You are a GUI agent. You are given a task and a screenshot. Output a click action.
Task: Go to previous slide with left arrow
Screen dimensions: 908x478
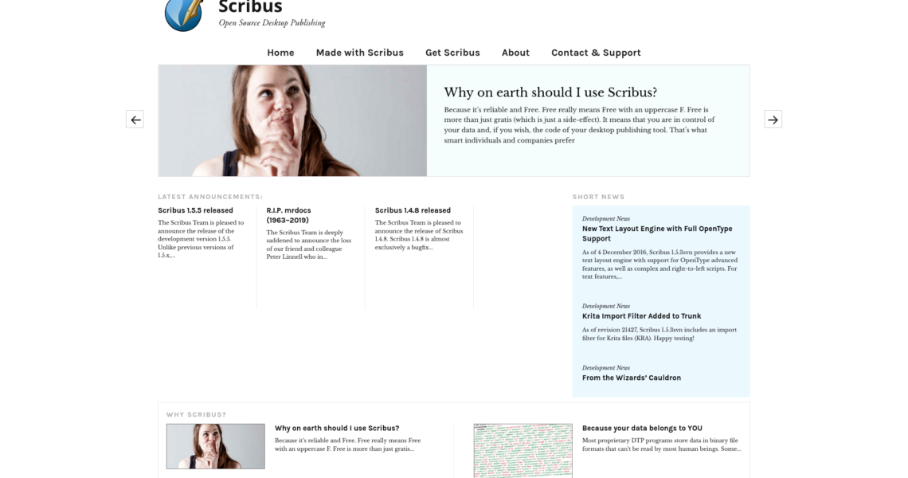[135, 119]
